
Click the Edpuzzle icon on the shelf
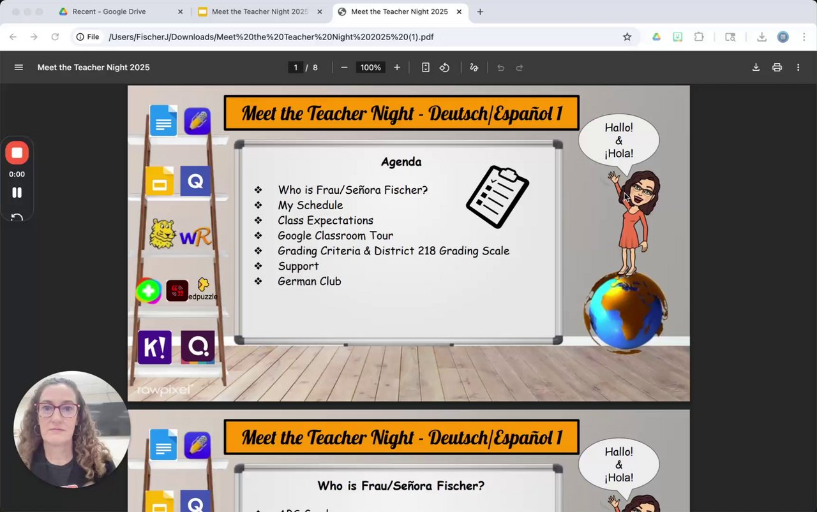pos(204,290)
